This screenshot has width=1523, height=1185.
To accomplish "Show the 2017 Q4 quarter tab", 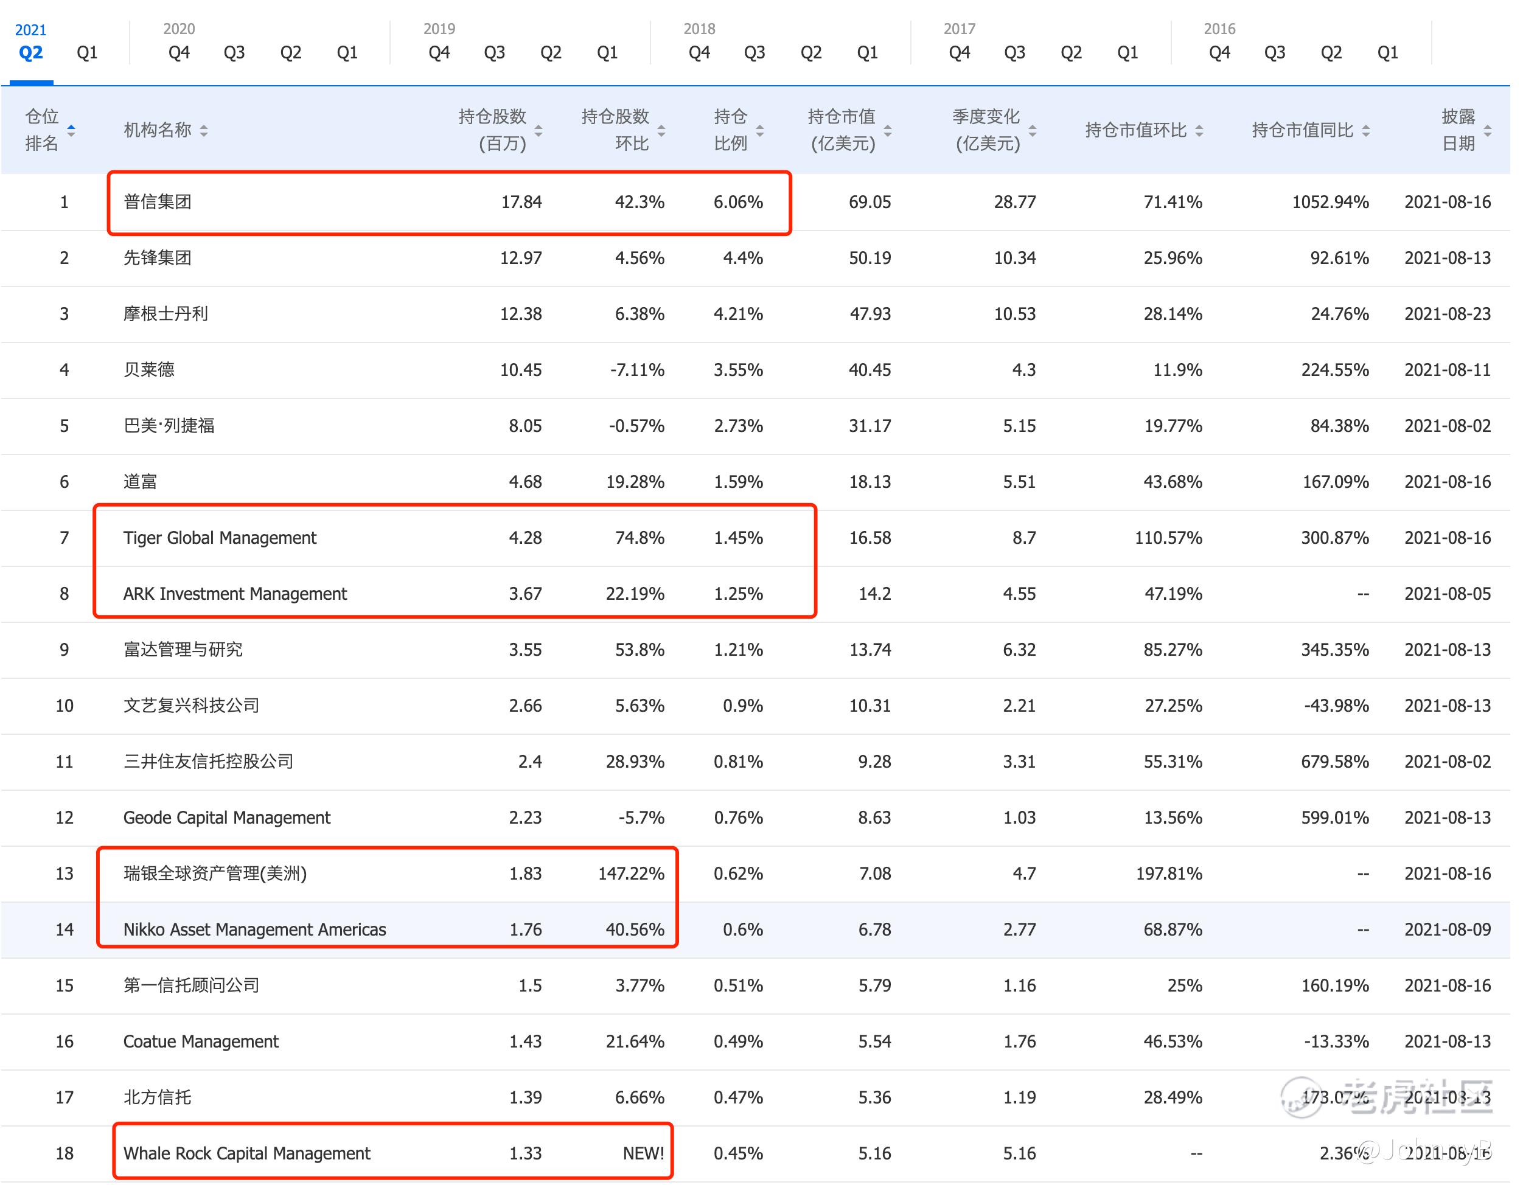I will [x=960, y=52].
